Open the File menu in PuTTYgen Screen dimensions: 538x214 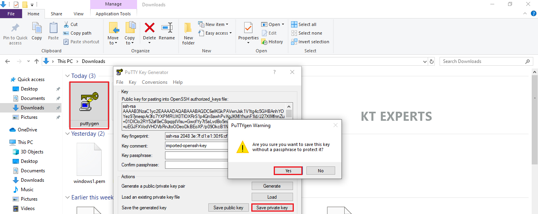[x=120, y=82]
